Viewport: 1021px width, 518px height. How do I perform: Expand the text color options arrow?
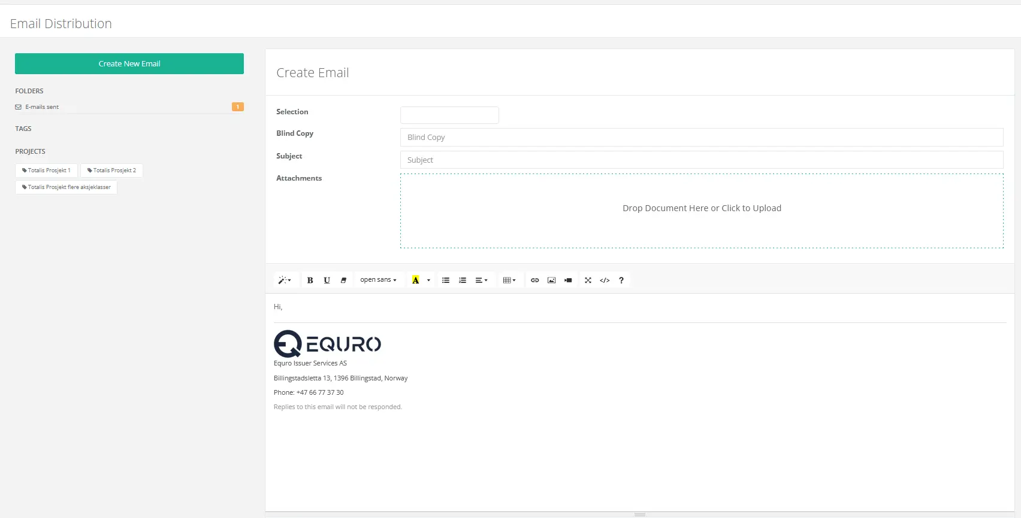tap(428, 280)
